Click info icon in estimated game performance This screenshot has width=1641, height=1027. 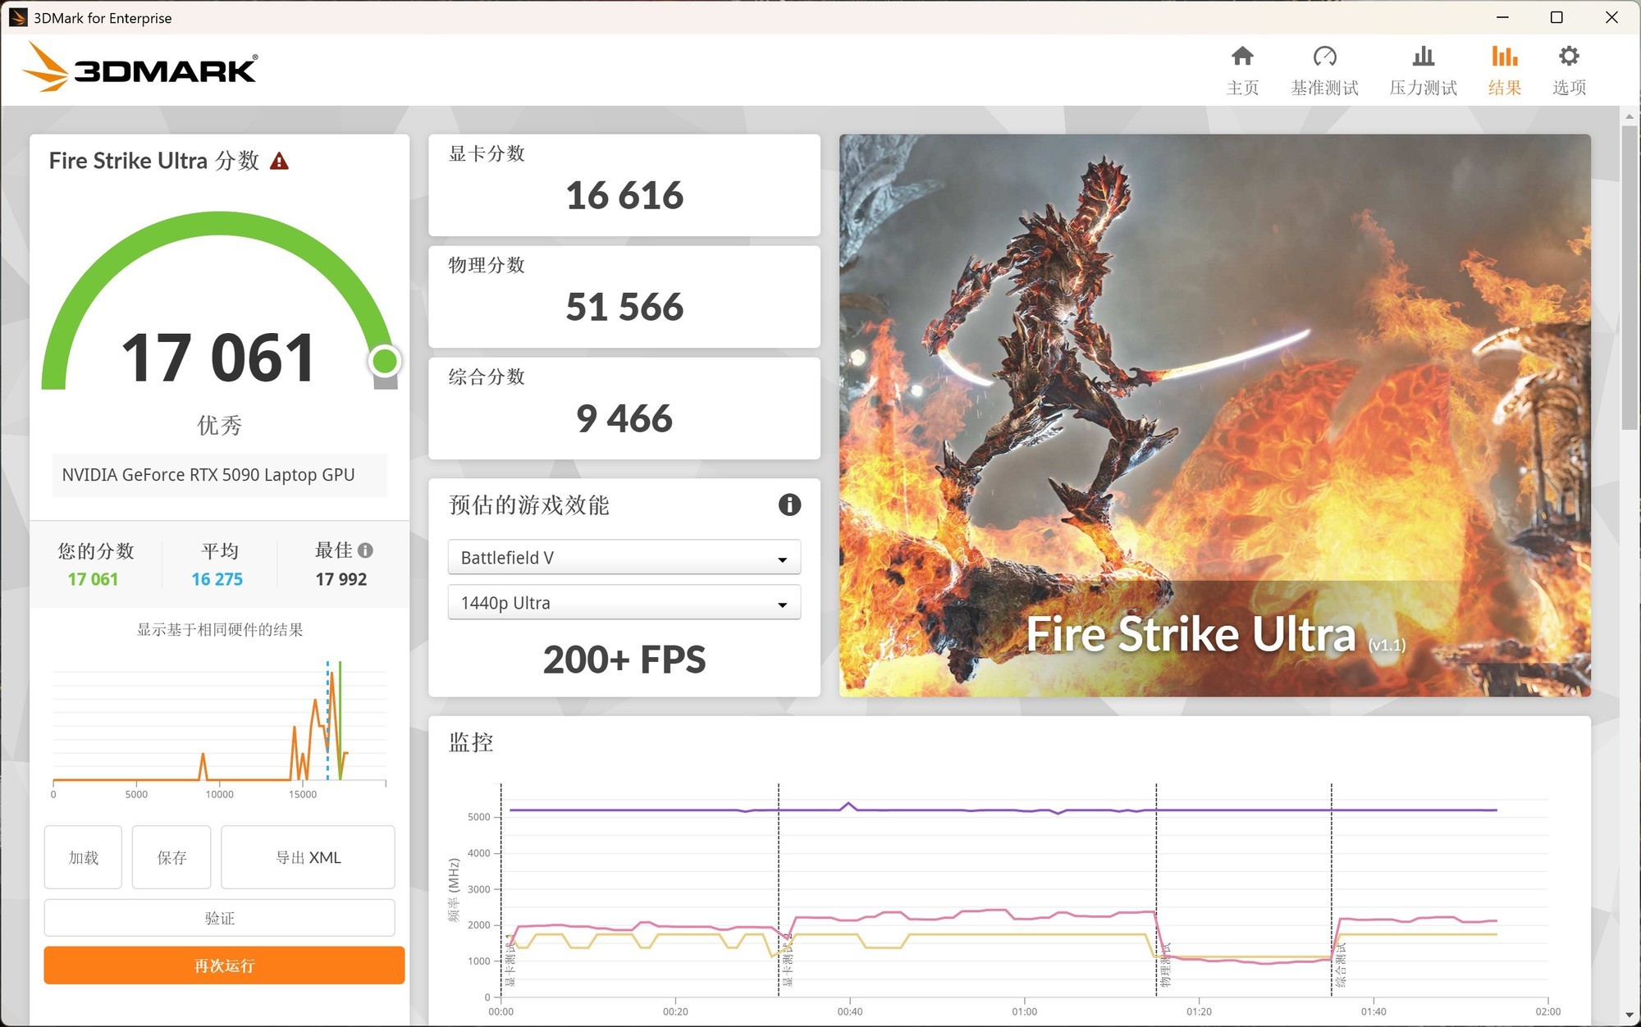coord(789,504)
